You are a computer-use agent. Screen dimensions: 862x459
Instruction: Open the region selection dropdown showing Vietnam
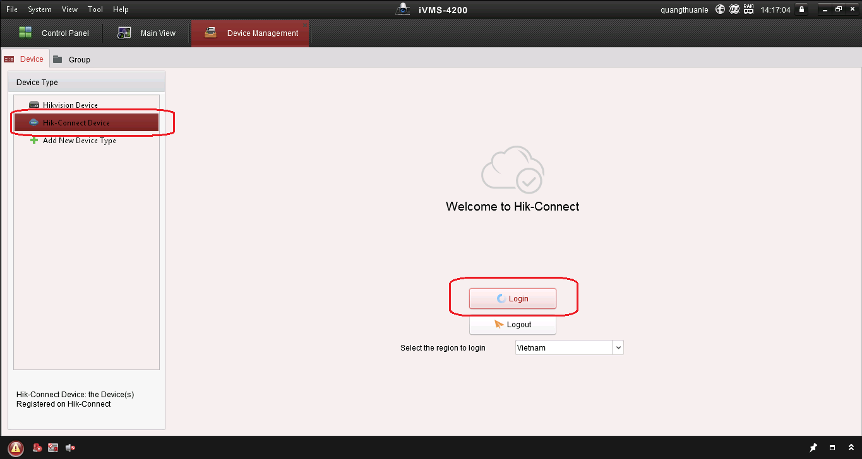pos(618,347)
